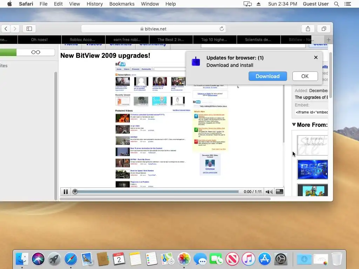
Task: Click the horizontal page scrollbar
Action: click(165, 199)
